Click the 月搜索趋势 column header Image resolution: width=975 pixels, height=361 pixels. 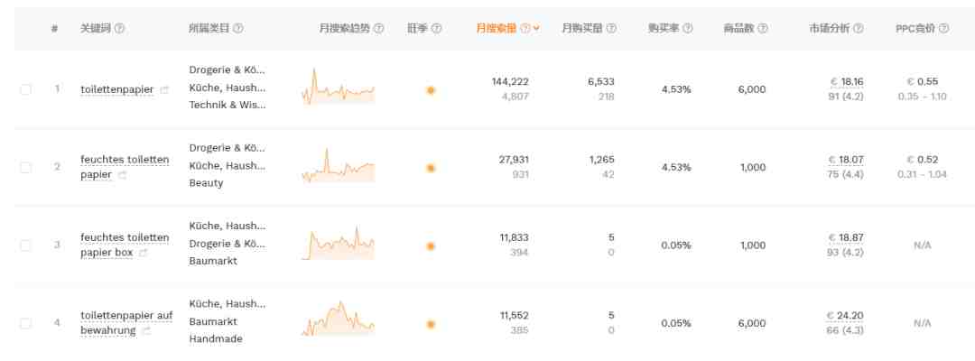[345, 29]
